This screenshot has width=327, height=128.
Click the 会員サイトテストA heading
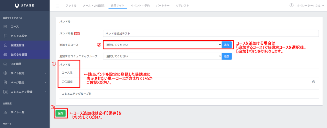coord(12,18)
